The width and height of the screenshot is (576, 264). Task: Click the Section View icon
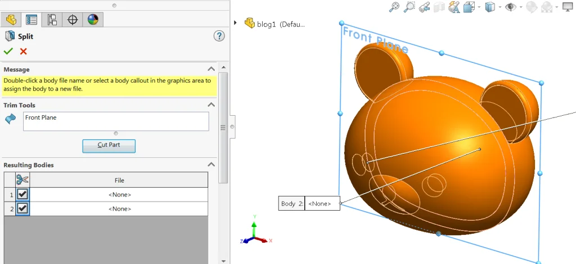click(439, 7)
